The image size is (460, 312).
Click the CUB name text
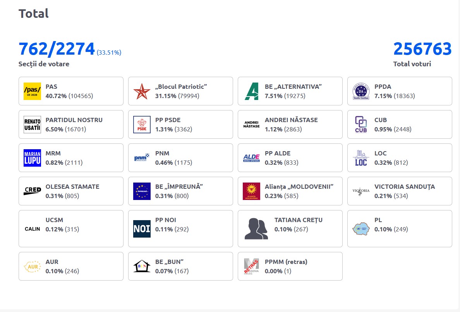coord(381,120)
